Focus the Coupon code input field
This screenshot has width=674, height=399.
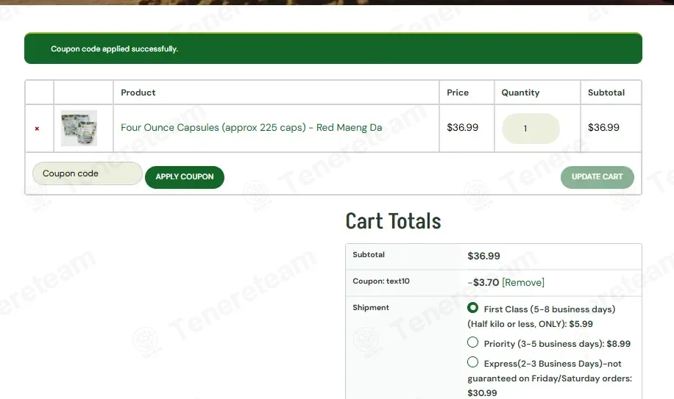(x=88, y=173)
